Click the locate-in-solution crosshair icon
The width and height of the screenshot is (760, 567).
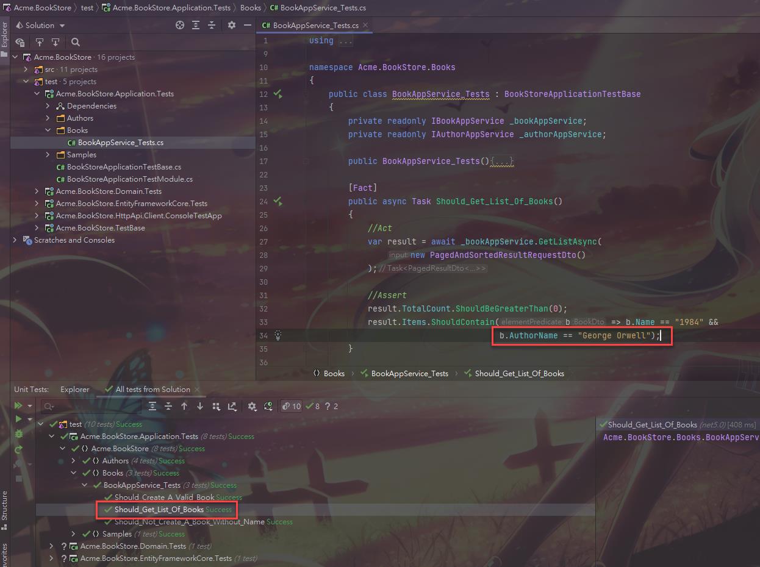[x=179, y=25]
